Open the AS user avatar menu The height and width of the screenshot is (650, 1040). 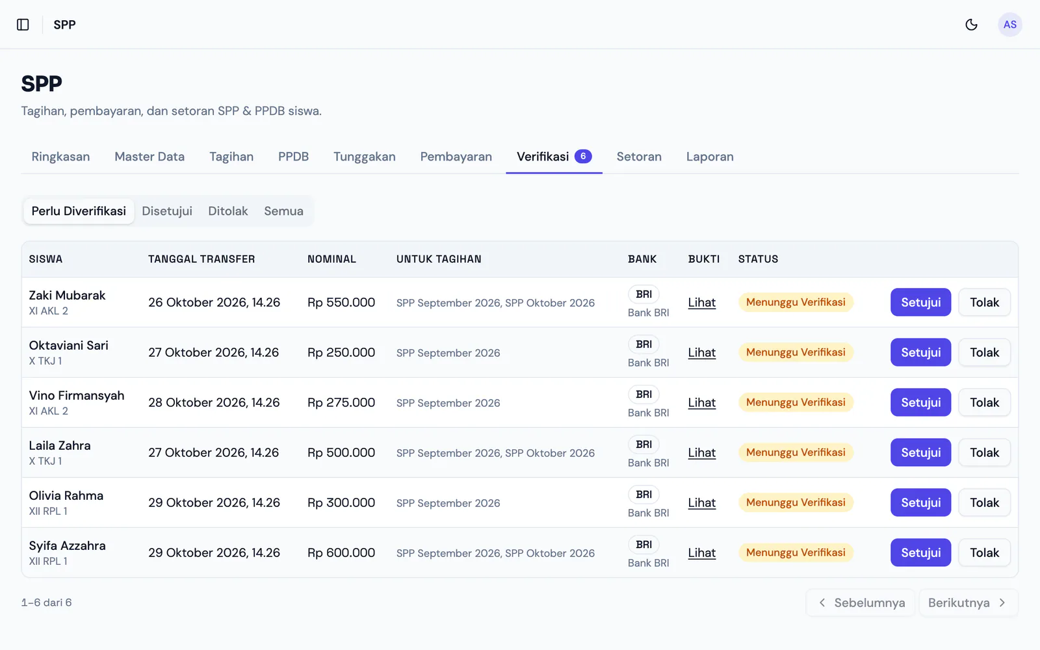pos(1010,25)
